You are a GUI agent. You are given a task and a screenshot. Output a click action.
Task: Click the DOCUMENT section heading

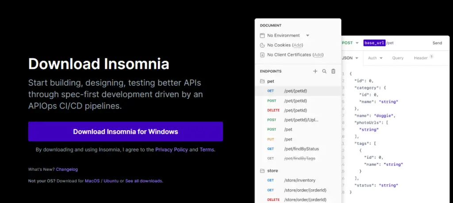[271, 26]
